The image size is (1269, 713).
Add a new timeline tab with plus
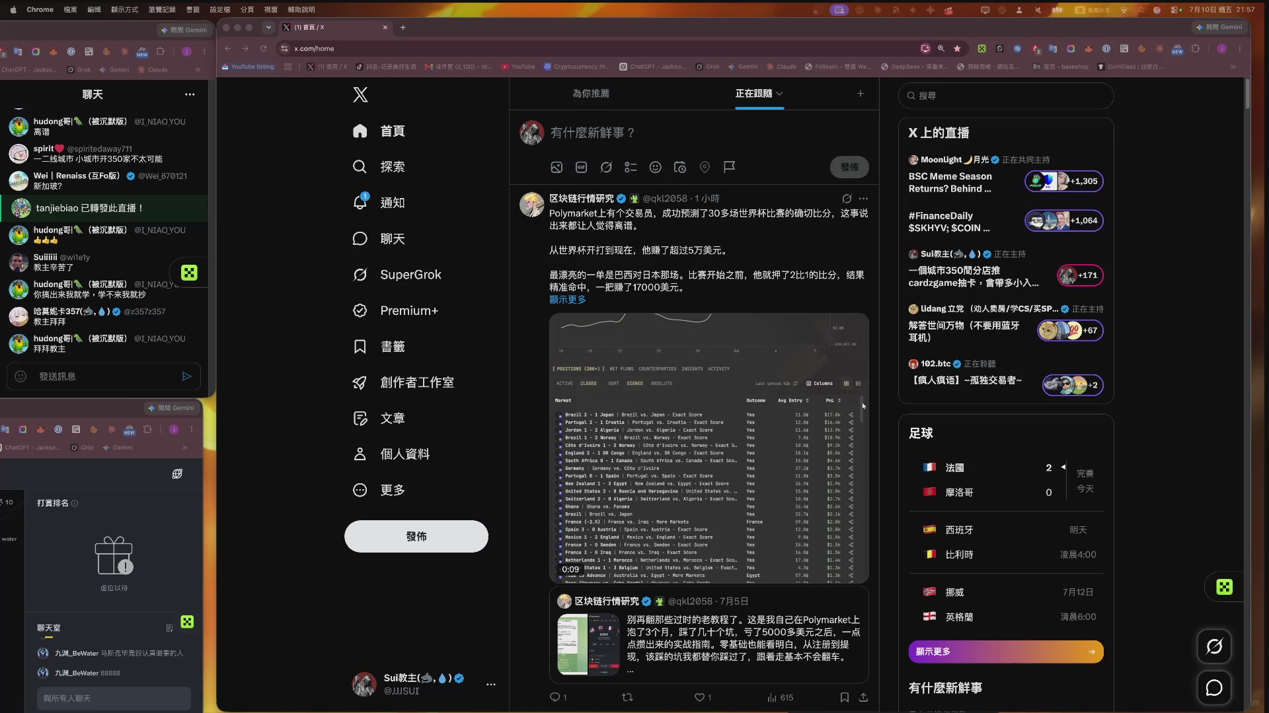860,94
